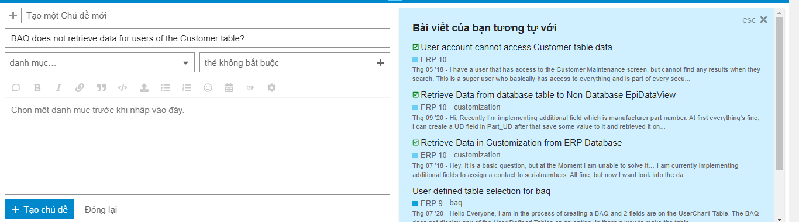Apply italic with the Italic icon
The width and height of the screenshot is (799, 222).
click(x=58, y=88)
